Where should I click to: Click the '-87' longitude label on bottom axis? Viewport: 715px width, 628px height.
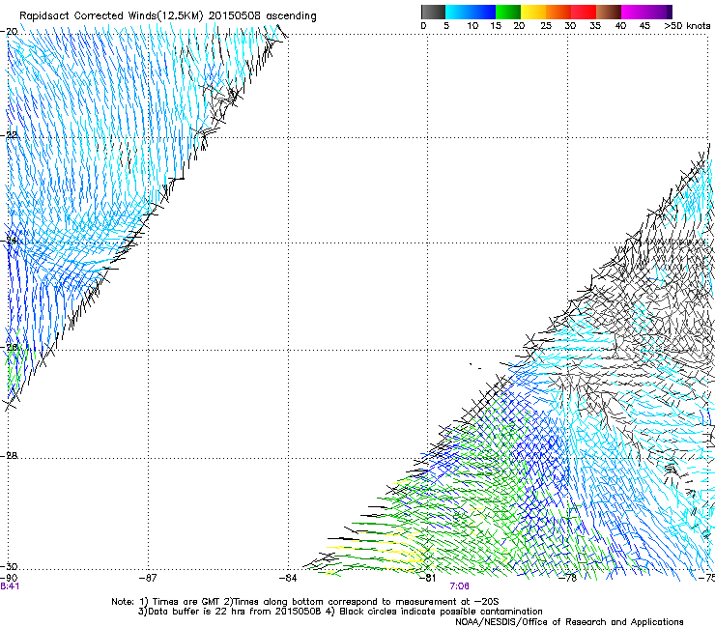pyautogui.click(x=148, y=578)
